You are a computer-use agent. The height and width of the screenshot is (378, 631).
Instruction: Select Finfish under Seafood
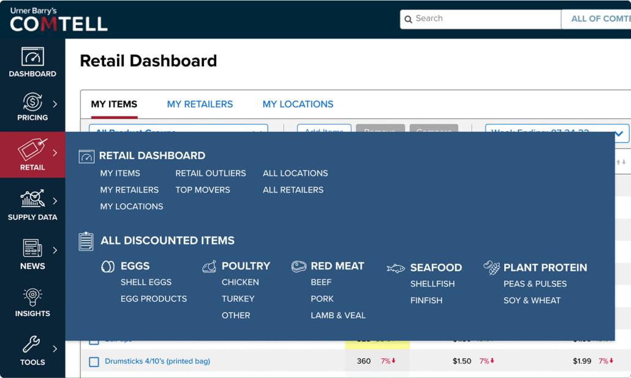[426, 301]
